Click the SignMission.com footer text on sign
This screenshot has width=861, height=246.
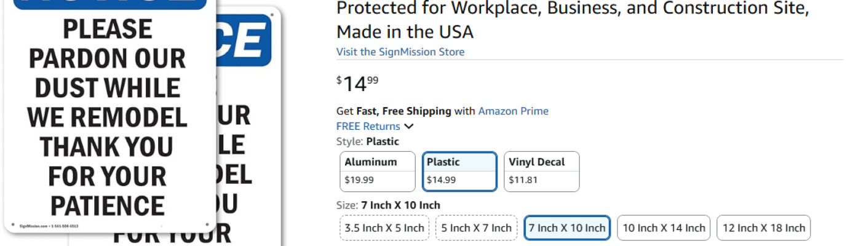tap(34, 226)
